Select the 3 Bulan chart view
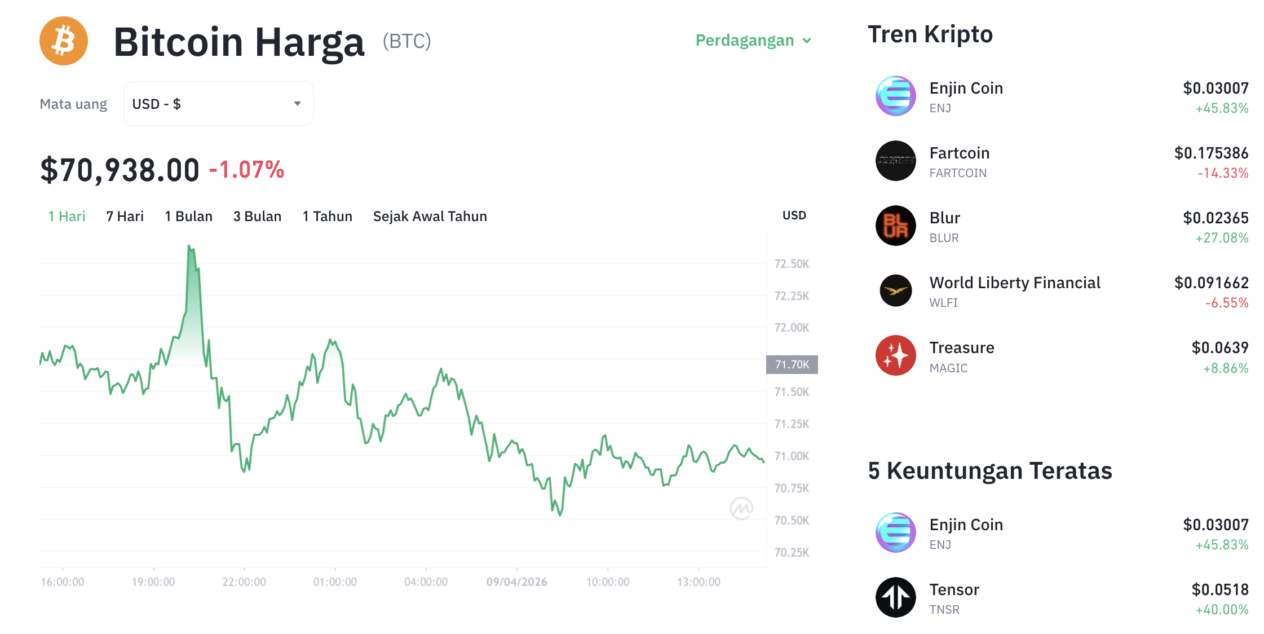The height and width of the screenshot is (634, 1264). [257, 215]
